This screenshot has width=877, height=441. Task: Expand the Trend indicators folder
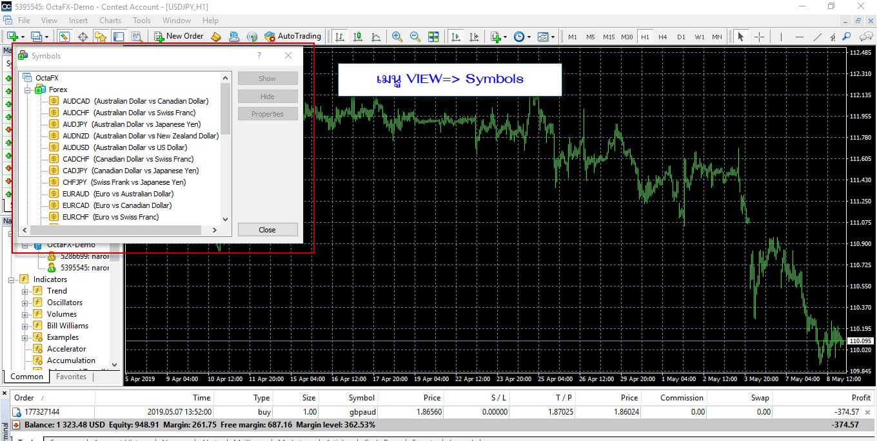click(25, 291)
